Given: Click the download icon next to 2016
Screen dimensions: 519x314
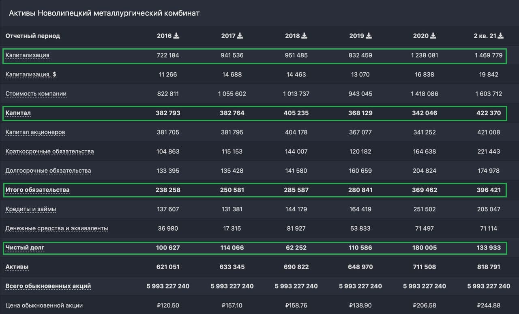Looking at the screenshot, I should click(176, 36).
